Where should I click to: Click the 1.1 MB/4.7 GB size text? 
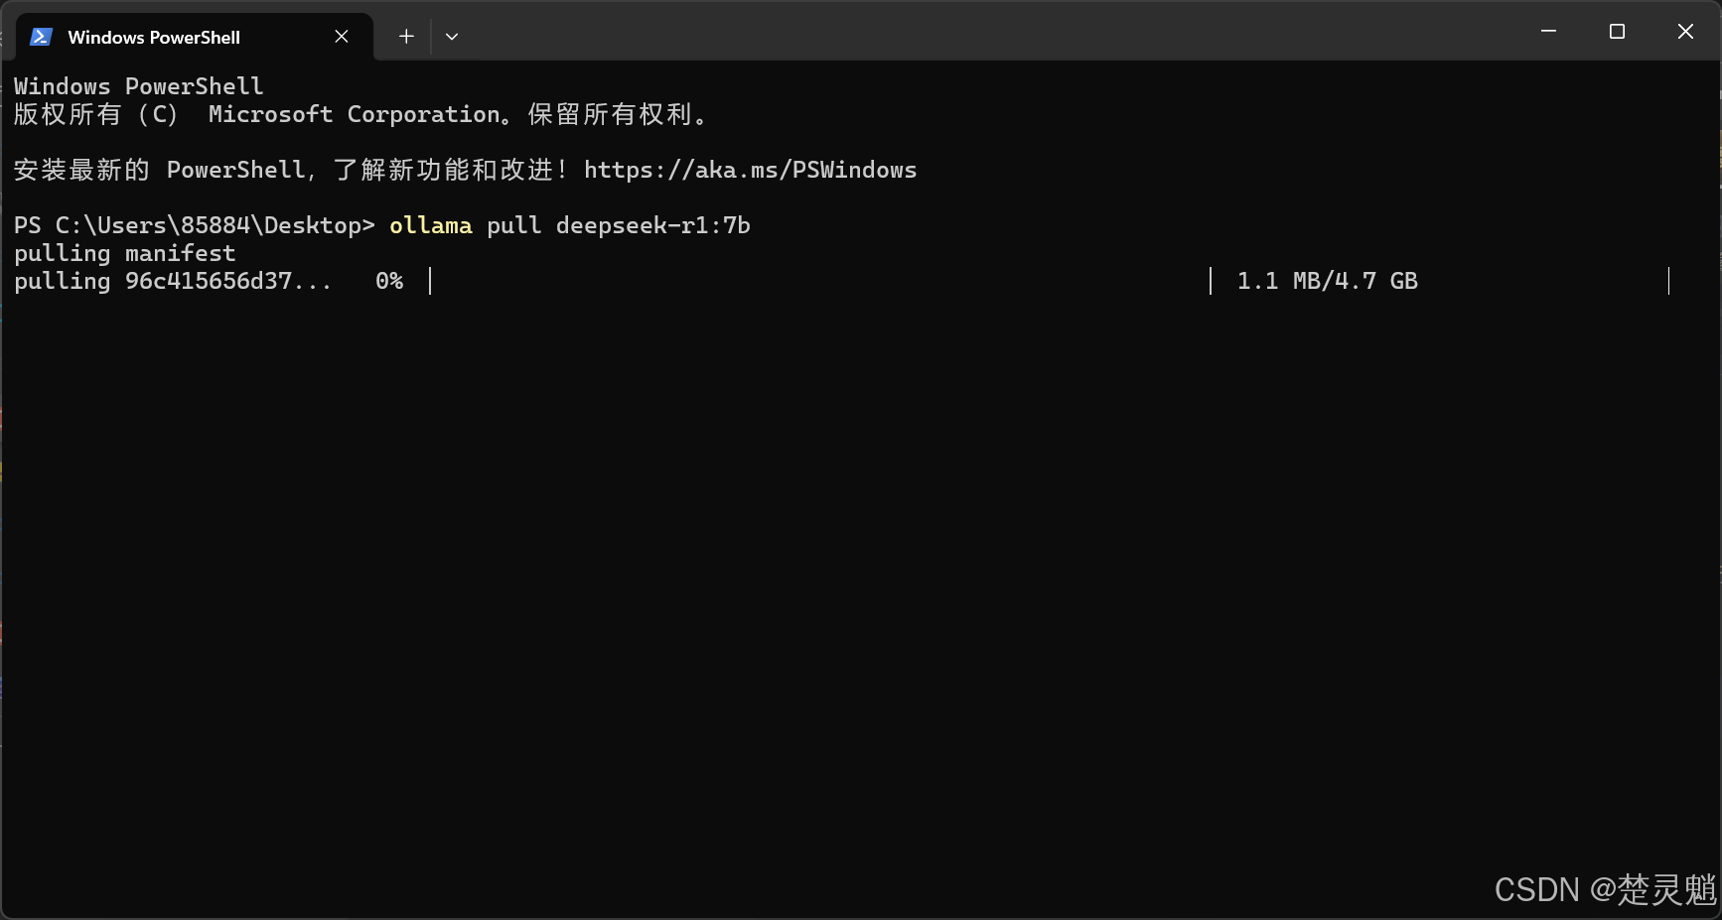(x=1328, y=281)
